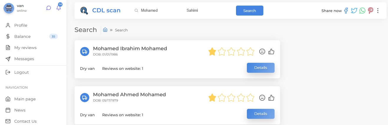388x125 pixels.
Task: View Details for Mohamed Ibrahim Mohamed
Action: [x=260, y=68]
